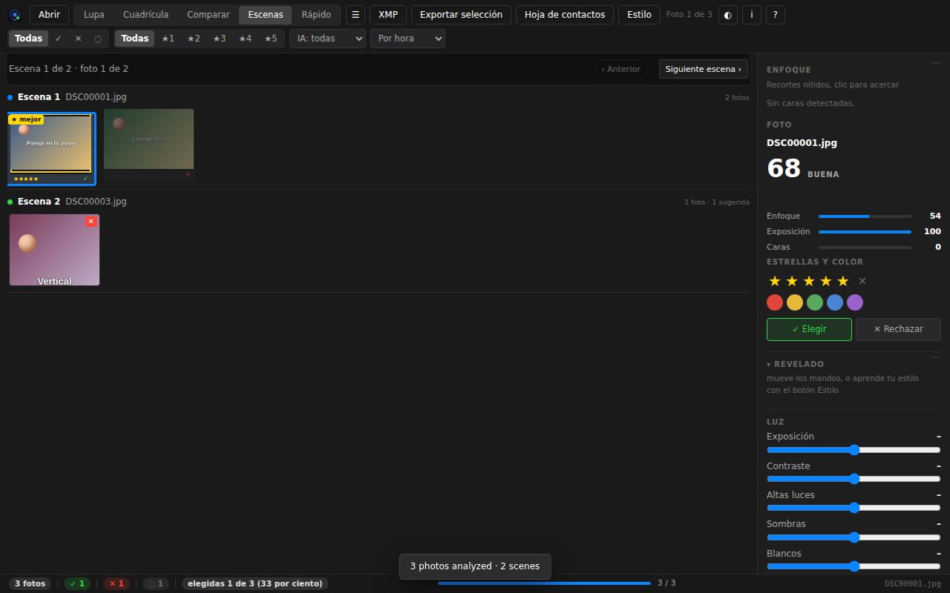This screenshot has width=950, height=593.
Task: Filter by ★1 rating
Action: click(x=168, y=39)
